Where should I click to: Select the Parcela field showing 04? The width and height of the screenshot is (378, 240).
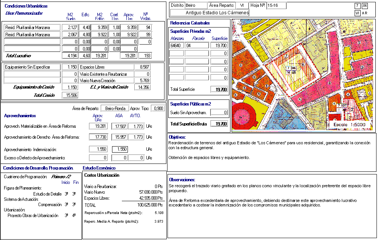tap(197, 46)
